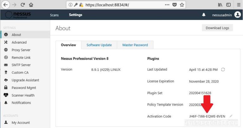The image size is (243, 128).
Task: Open Password Mgmt page
Action: 24,88
